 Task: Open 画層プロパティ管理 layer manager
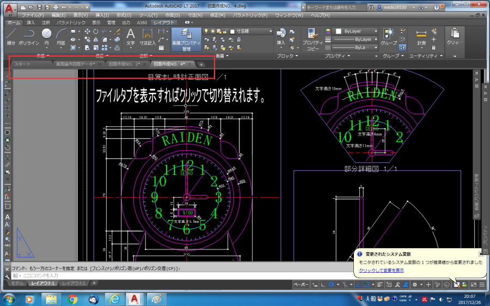[x=186, y=40]
